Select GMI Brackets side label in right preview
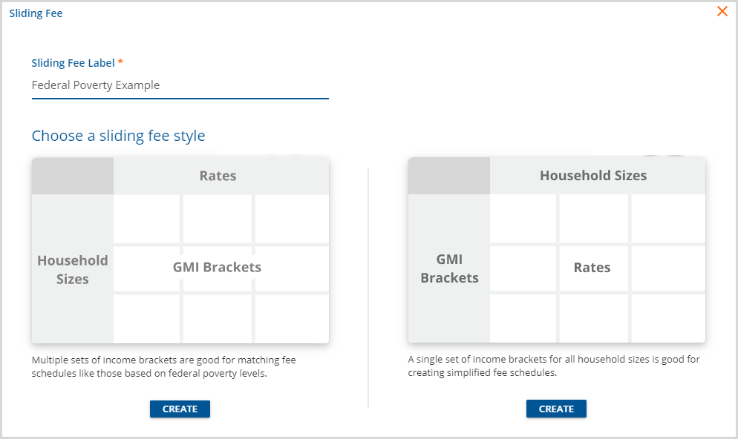Screen dimensions: 738x439 click(x=449, y=268)
